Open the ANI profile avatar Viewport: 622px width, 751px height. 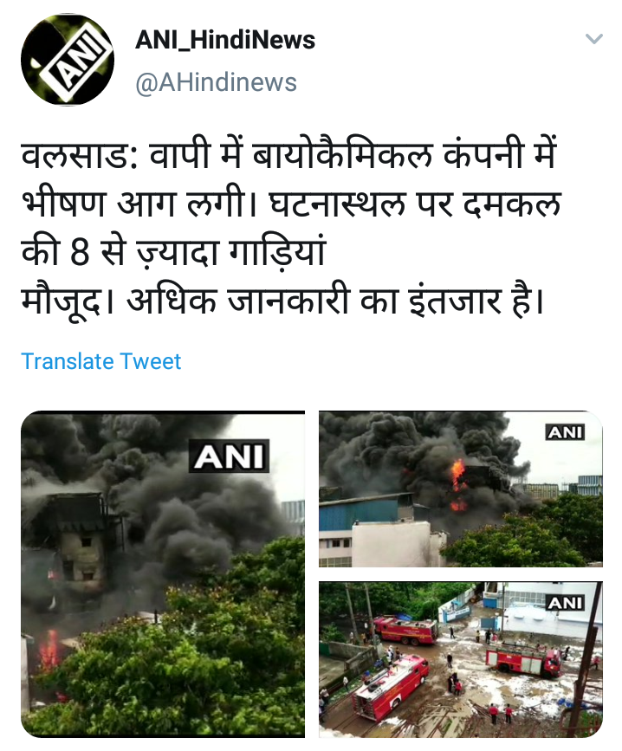[x=68, y=60]
